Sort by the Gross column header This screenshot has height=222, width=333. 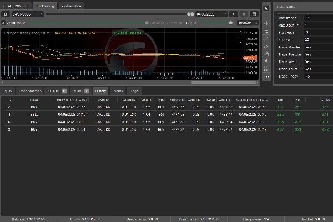pos(325,100)
